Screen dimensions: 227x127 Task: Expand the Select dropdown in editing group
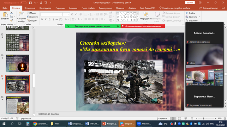pyautogui.click(x=192, y=21)
